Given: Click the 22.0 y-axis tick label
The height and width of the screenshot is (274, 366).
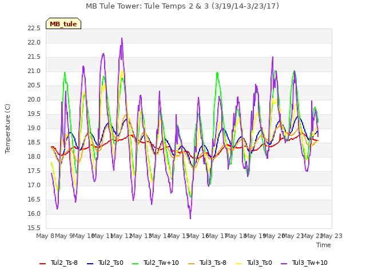Looking at the screenshot, I should click(34, 43).
